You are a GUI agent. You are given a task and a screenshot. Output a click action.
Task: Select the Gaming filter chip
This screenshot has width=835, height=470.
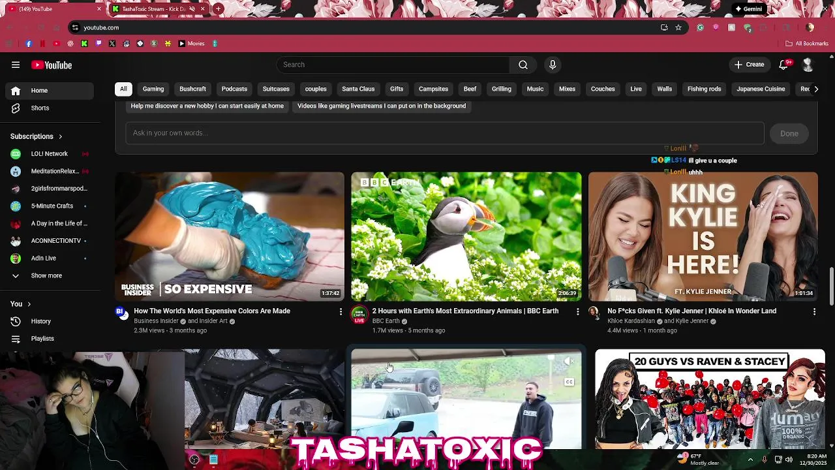click(x=153, y=89)
